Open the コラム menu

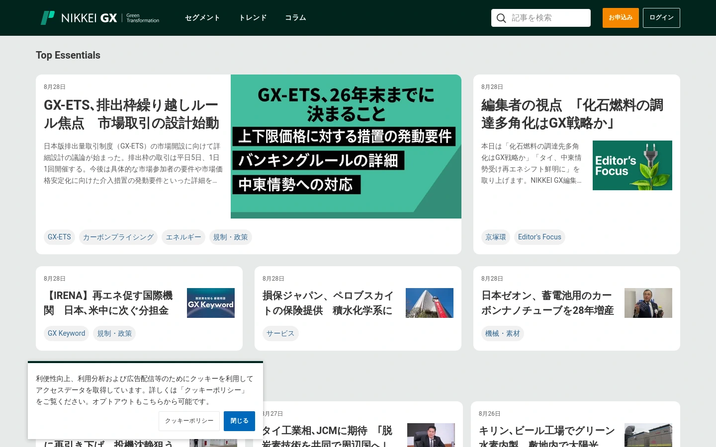[x=295, y=18]
